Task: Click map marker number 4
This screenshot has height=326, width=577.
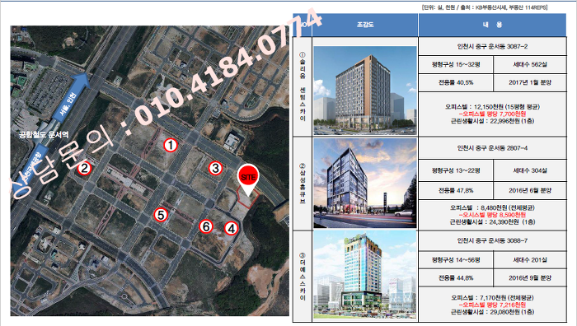Action: pos(231,228)
